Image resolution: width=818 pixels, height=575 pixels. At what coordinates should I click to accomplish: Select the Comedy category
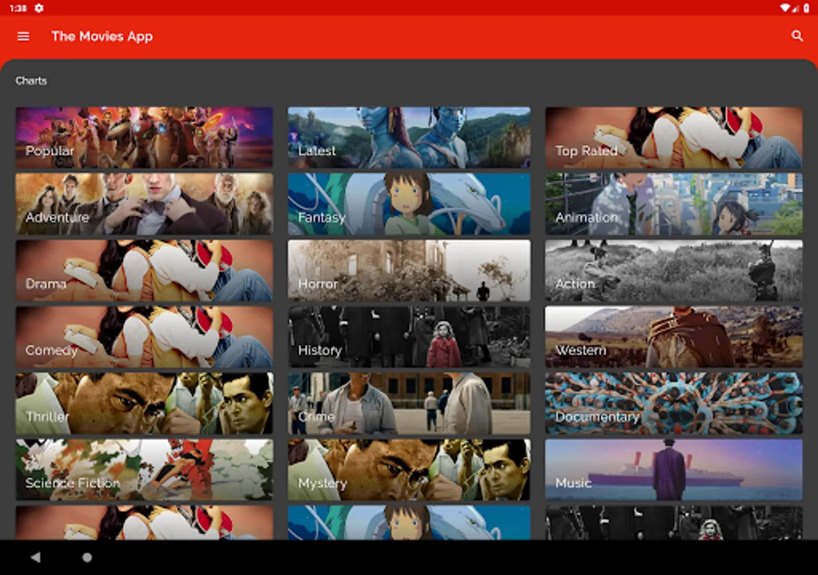(144, 336)
